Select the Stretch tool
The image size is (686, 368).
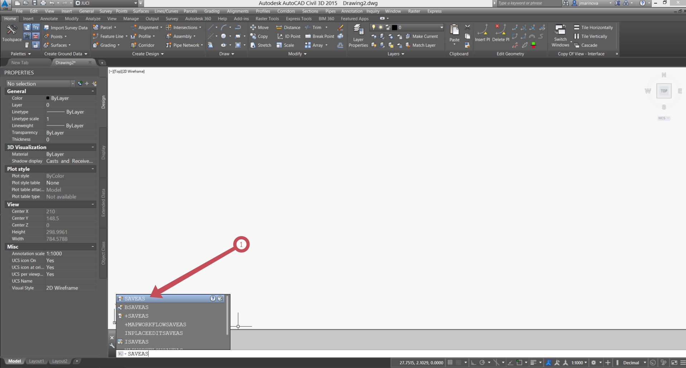pos(261,45)
